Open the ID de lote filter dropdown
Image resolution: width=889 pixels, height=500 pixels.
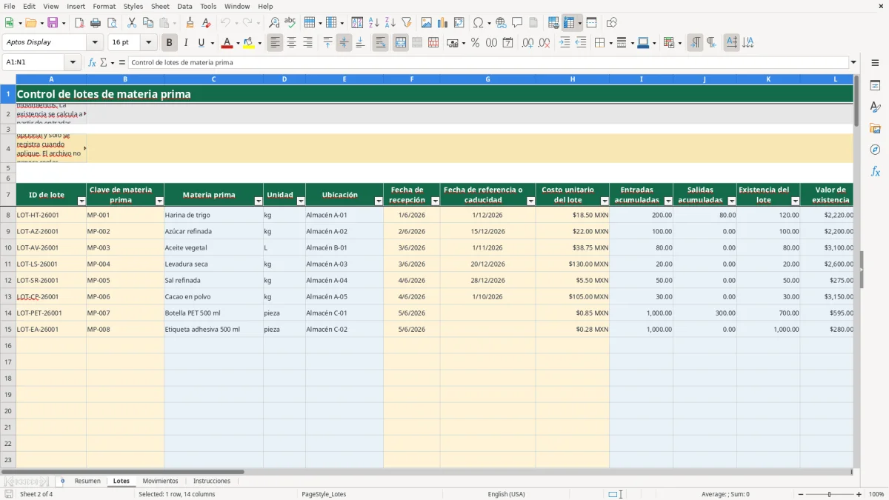click(81, 201)
